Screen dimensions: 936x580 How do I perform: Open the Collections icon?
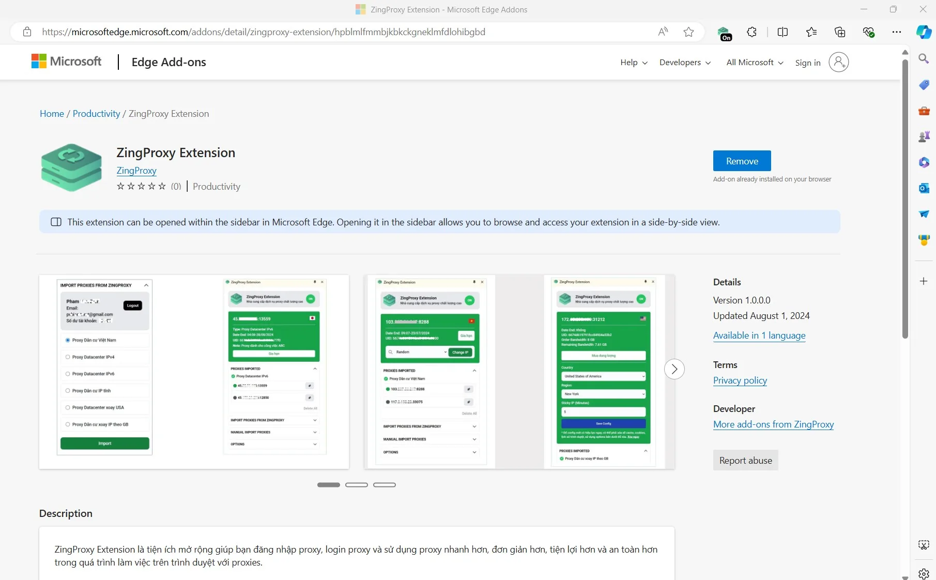(x=840, y=32)
